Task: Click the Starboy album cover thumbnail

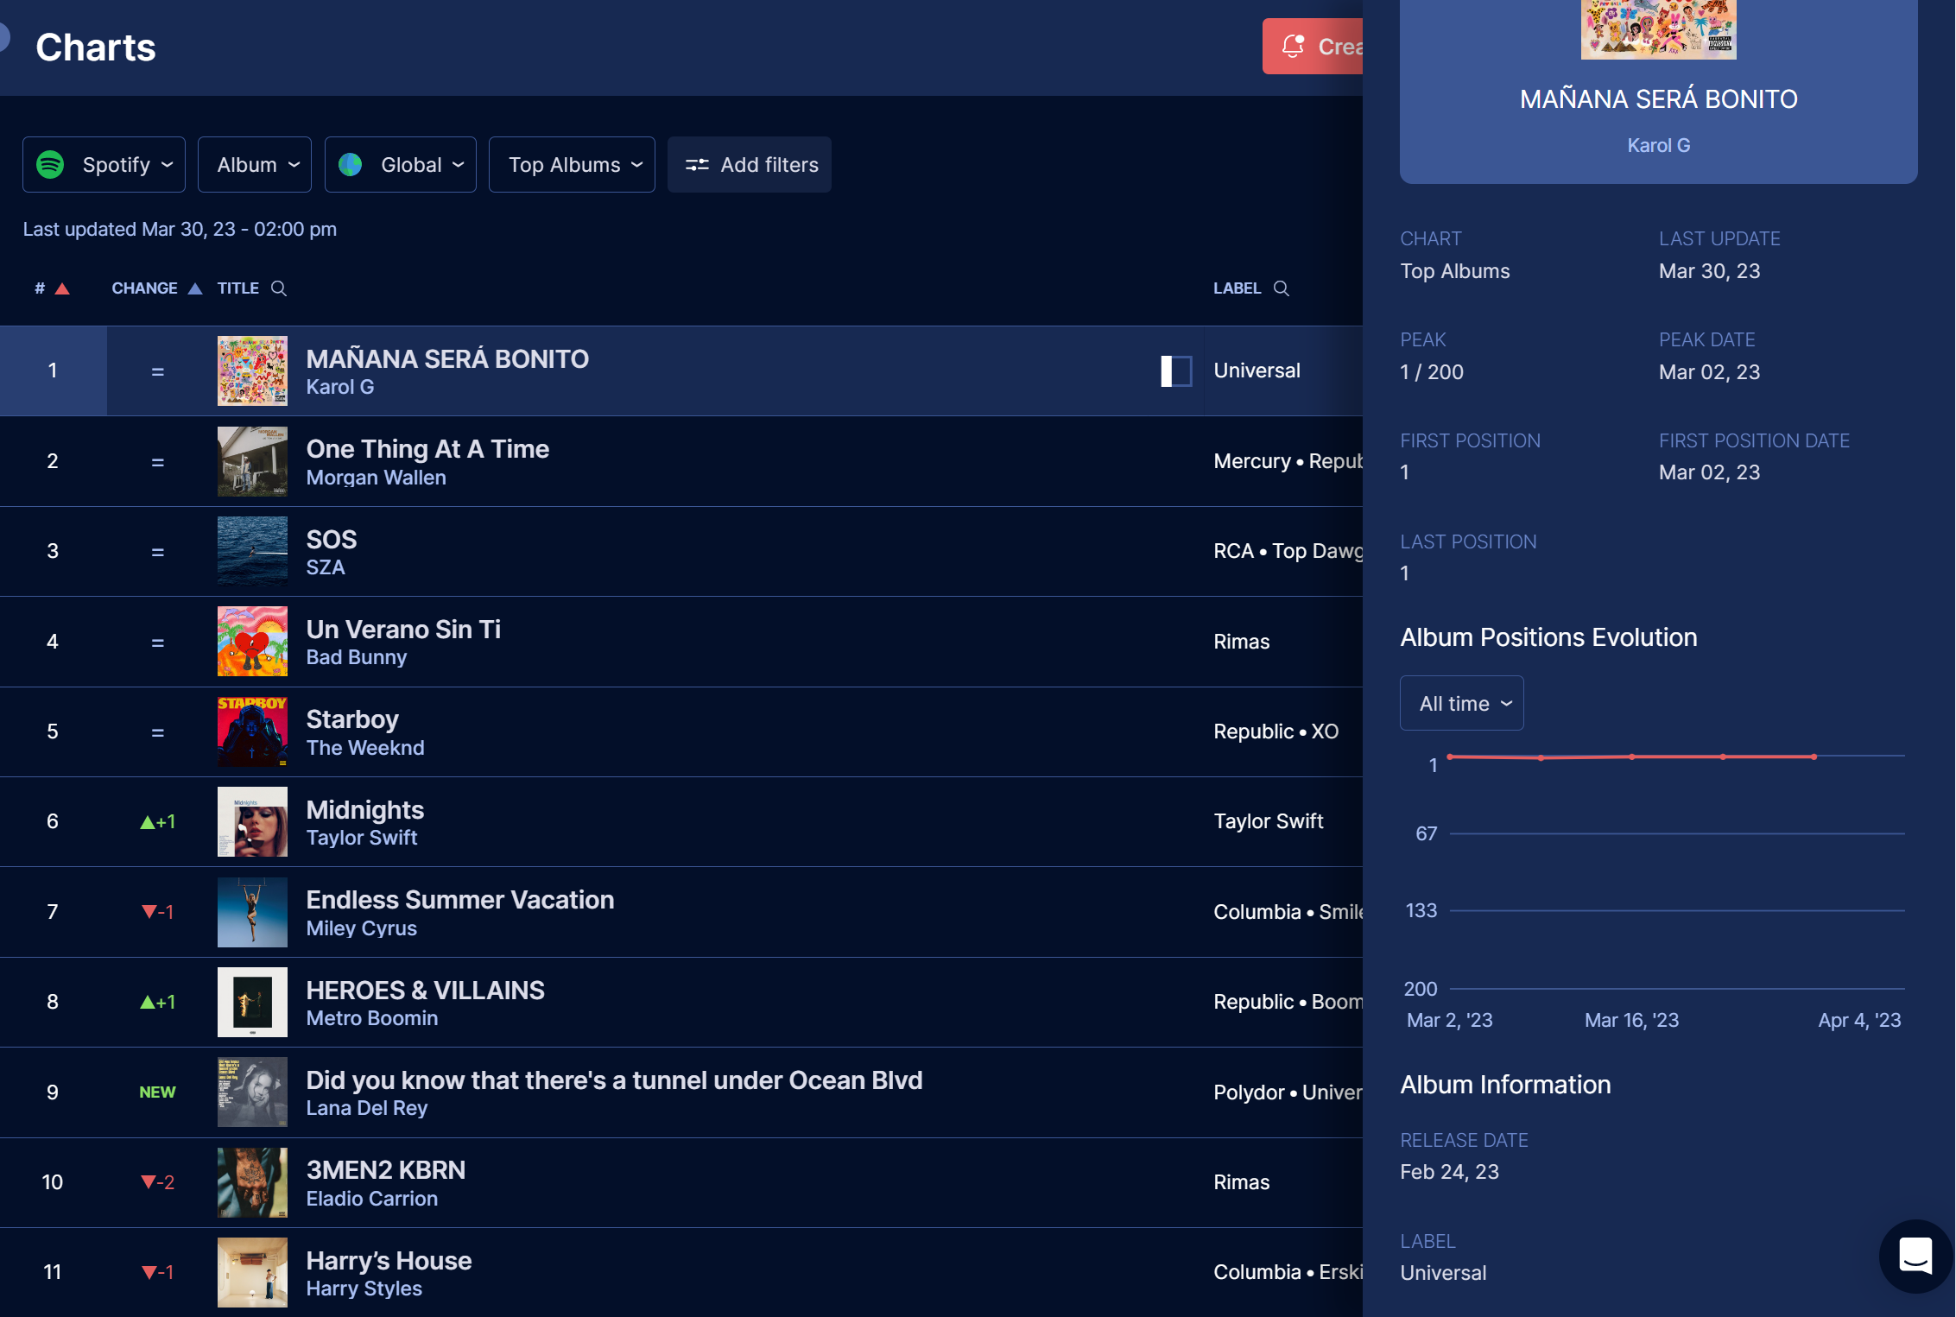Action: (x=252, y=731)
